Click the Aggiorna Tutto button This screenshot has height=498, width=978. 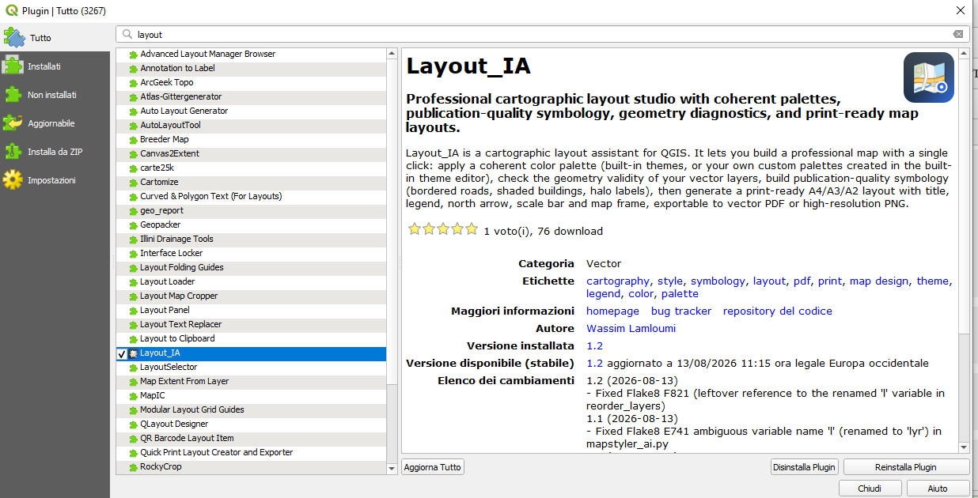click(x=433, y=467)
